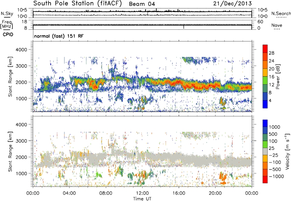This screenshot has width=291, height=201.
Task: Pick the red top segment of power color bar
Action: pos(265,49)
